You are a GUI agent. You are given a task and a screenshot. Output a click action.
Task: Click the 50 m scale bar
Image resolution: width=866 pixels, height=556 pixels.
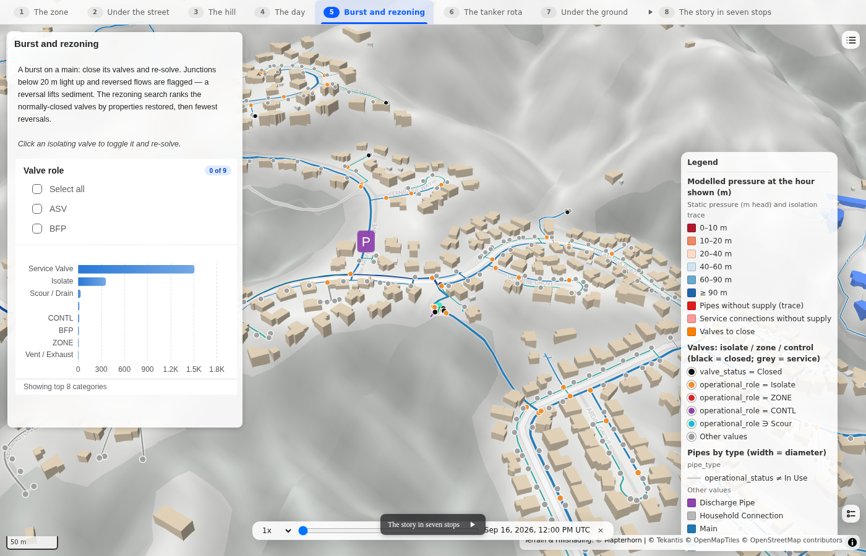pos(32,542)
